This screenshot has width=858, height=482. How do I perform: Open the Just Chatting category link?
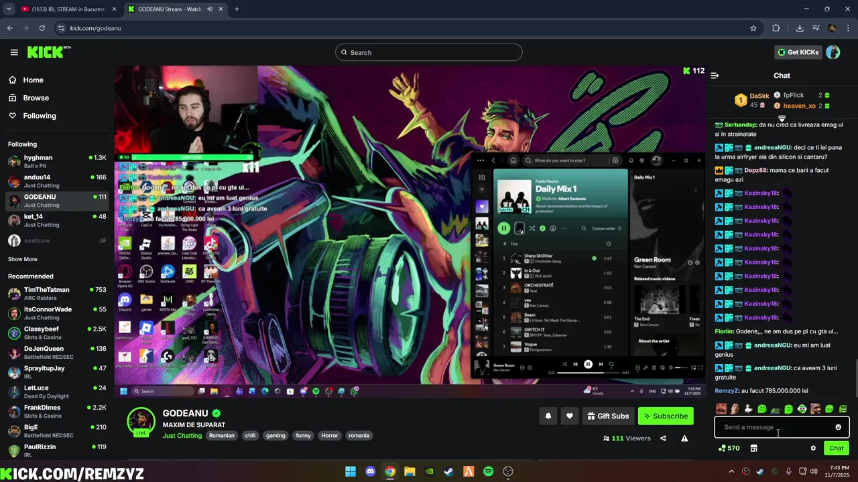tap(182, 436)
